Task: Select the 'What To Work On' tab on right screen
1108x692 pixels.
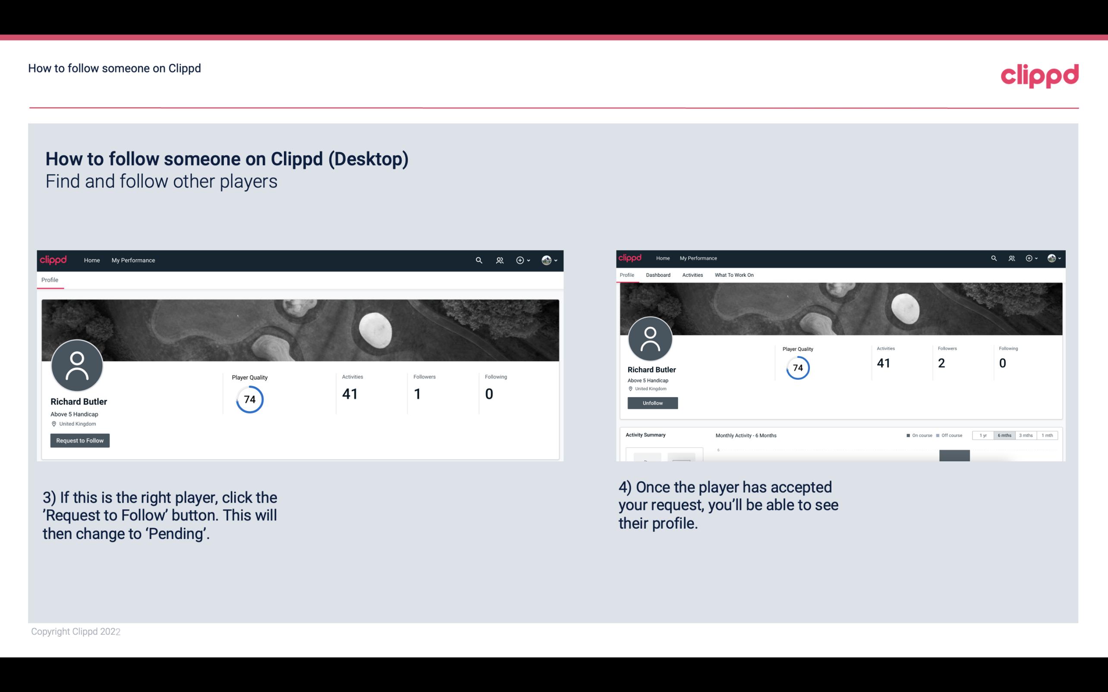Action: coord(734,275)
